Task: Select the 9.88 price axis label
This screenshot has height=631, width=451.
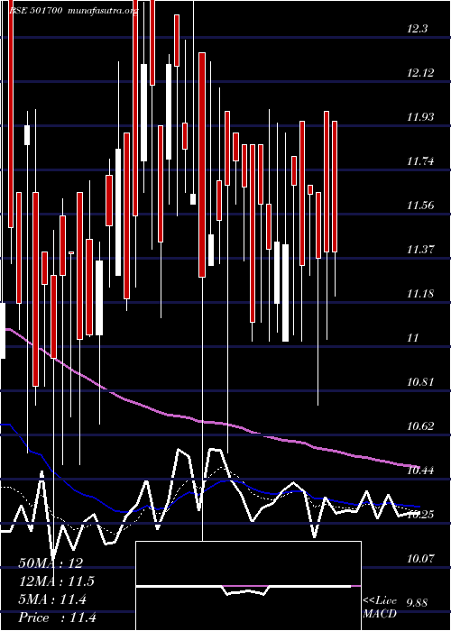Action: click(x=419, y=602)
